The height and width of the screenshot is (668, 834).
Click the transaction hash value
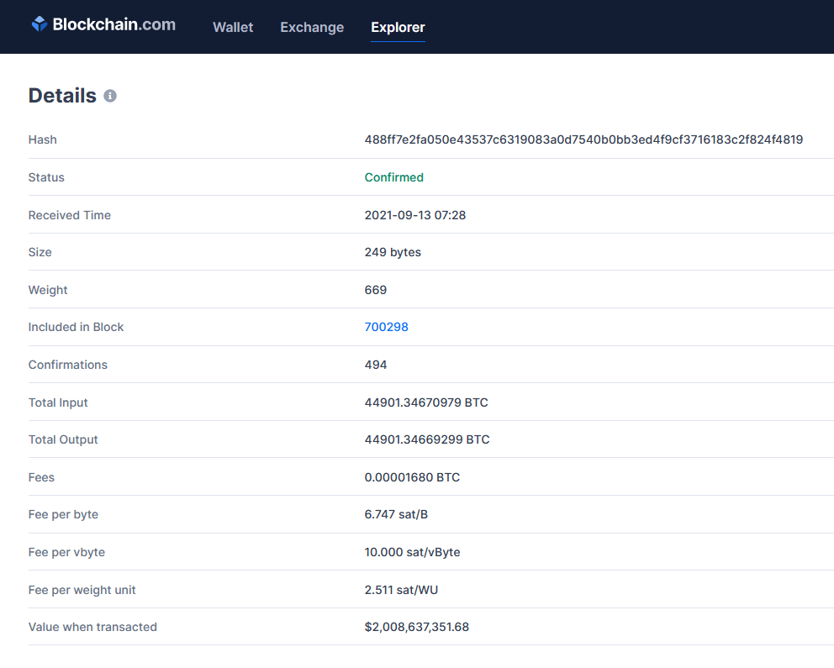pos(583,139)
